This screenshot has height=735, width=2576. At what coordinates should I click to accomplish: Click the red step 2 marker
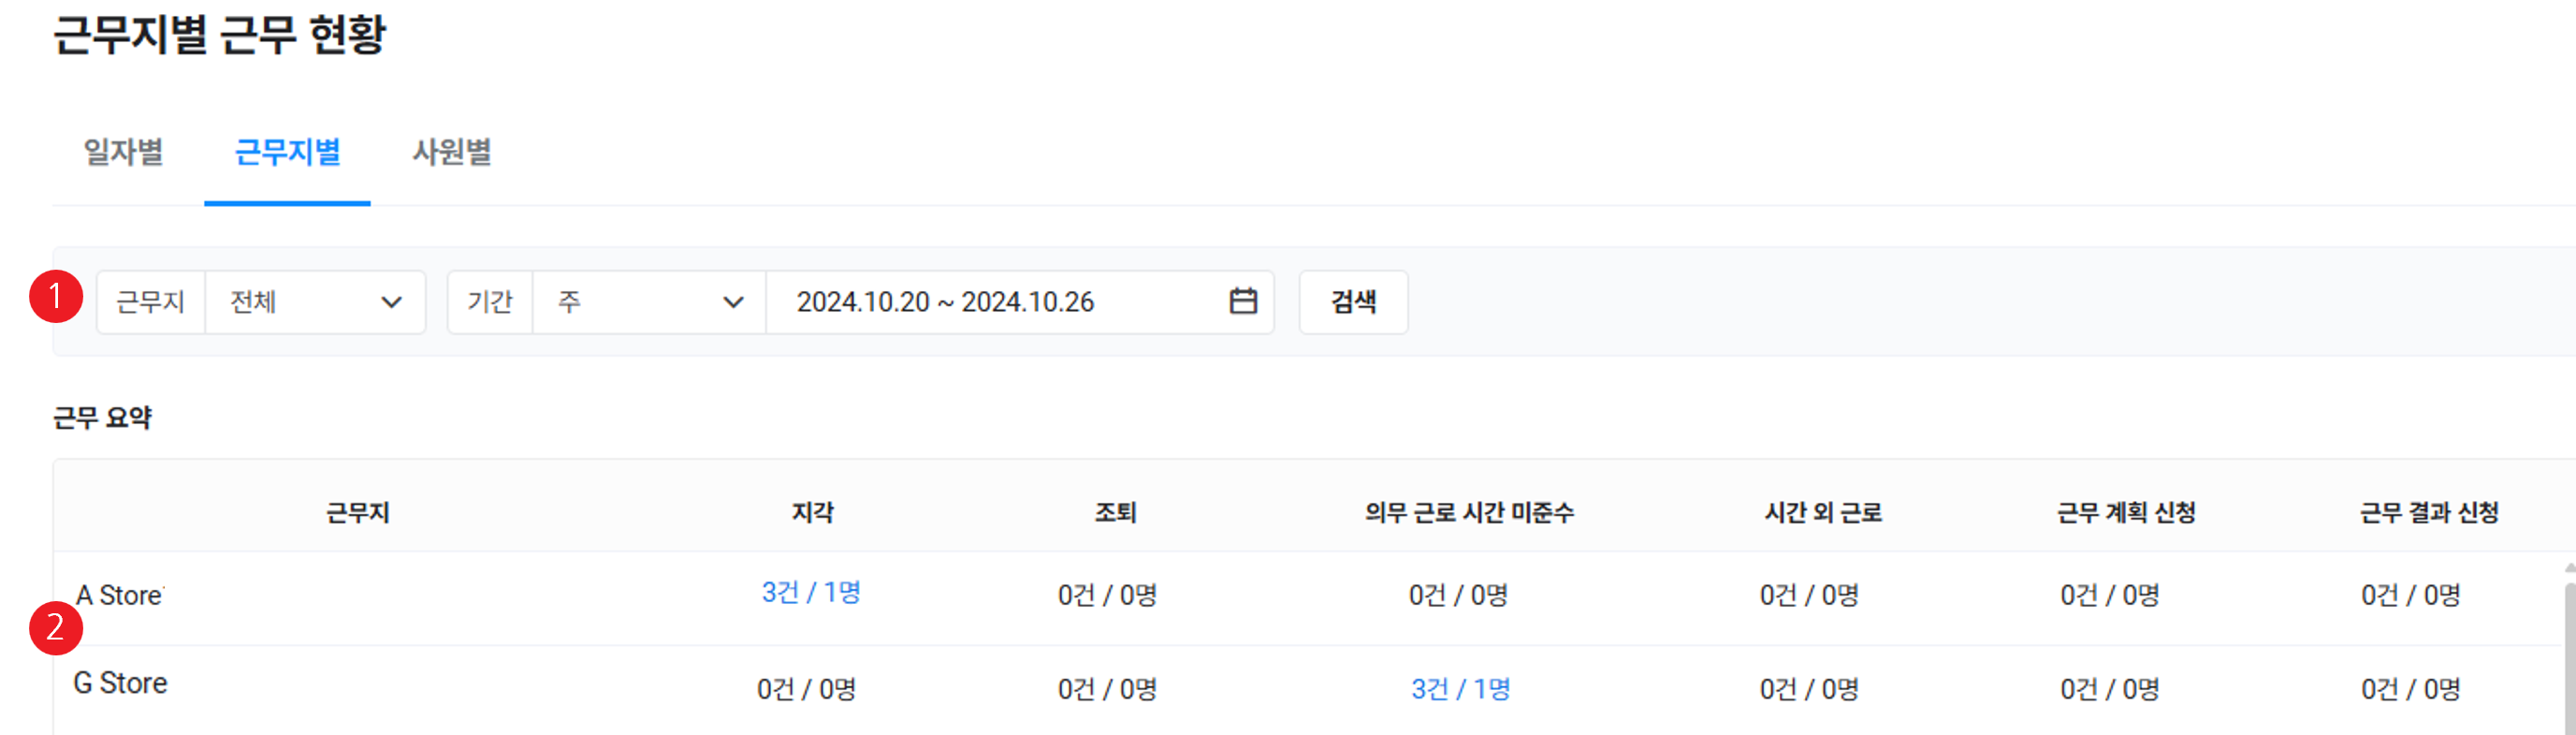[56, 628]
